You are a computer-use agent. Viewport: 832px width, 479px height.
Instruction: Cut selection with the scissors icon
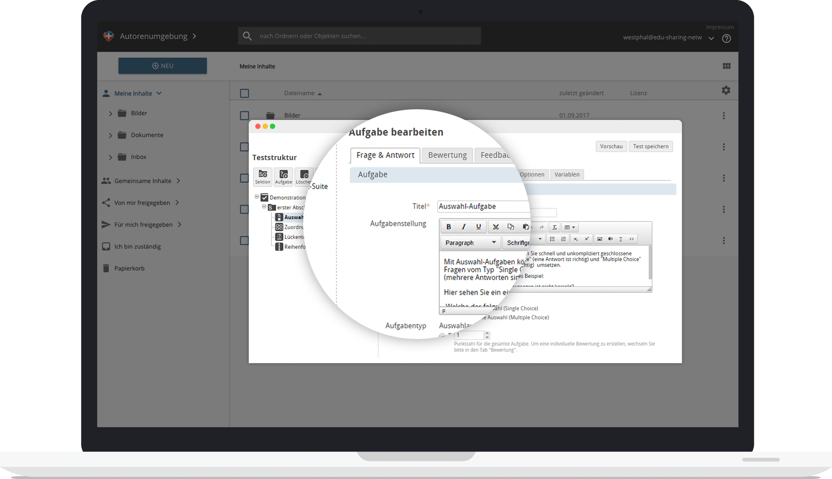click(x=496, y=227)
